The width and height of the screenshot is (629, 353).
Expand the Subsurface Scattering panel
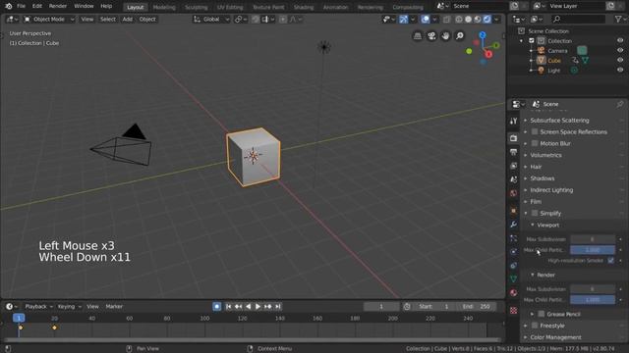click(559, 120)
